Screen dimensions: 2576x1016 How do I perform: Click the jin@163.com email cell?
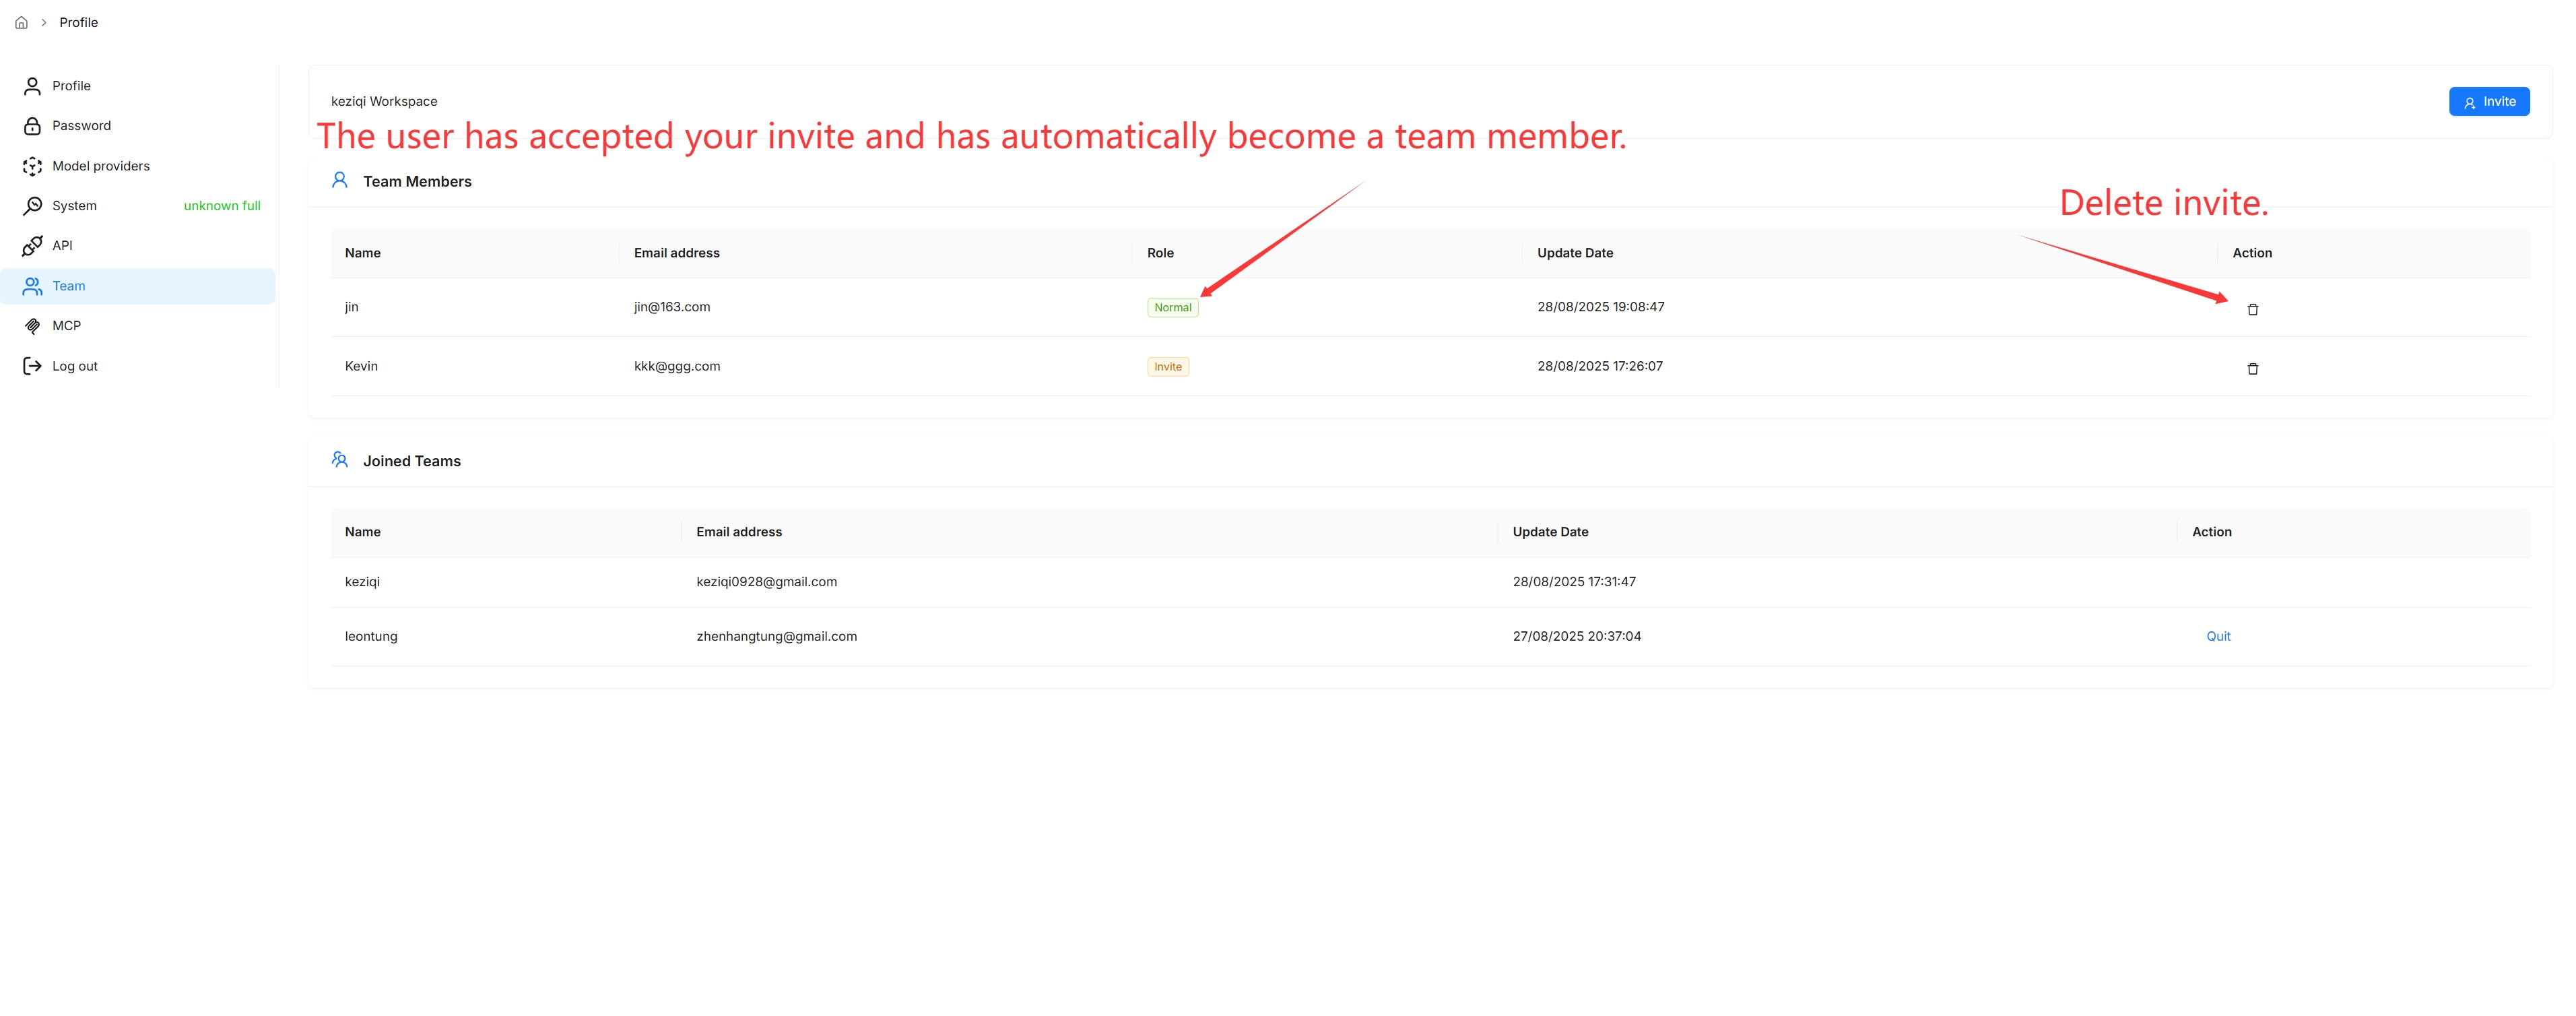[672, 307]
